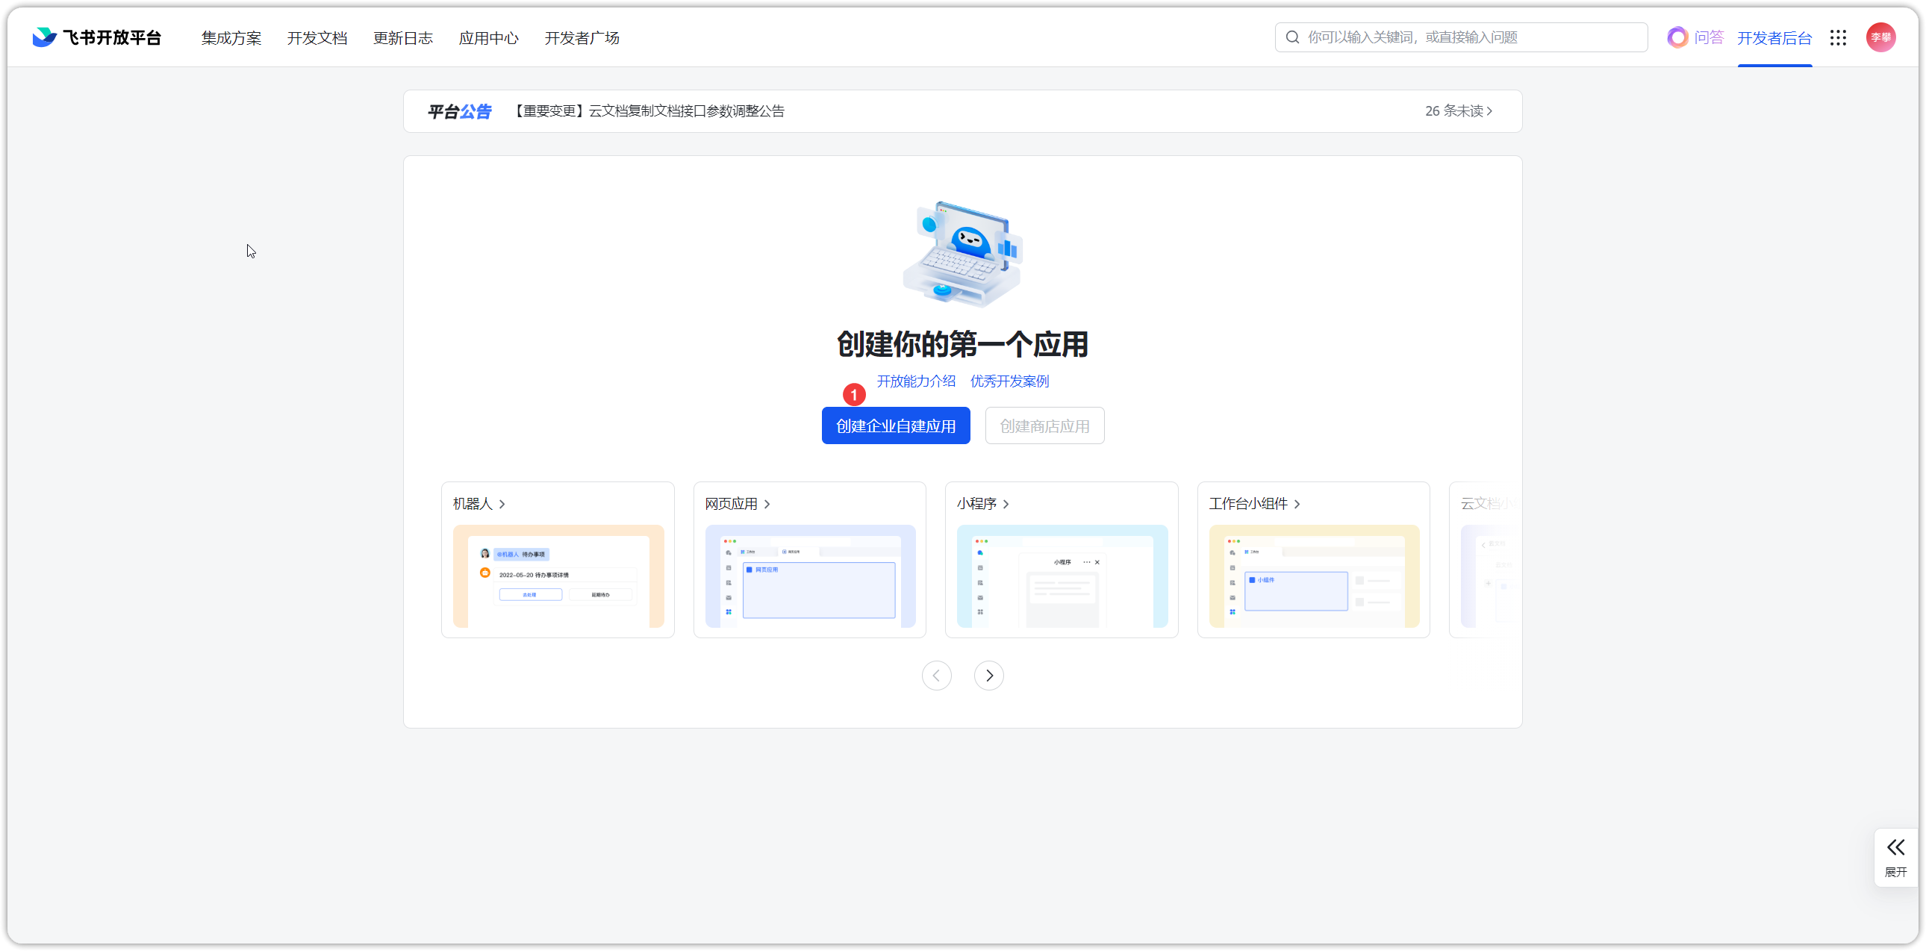Open 开发者广场 navigation item
Image resolution: width=1926 pixels, height=951 pixels.
point(582,37)
